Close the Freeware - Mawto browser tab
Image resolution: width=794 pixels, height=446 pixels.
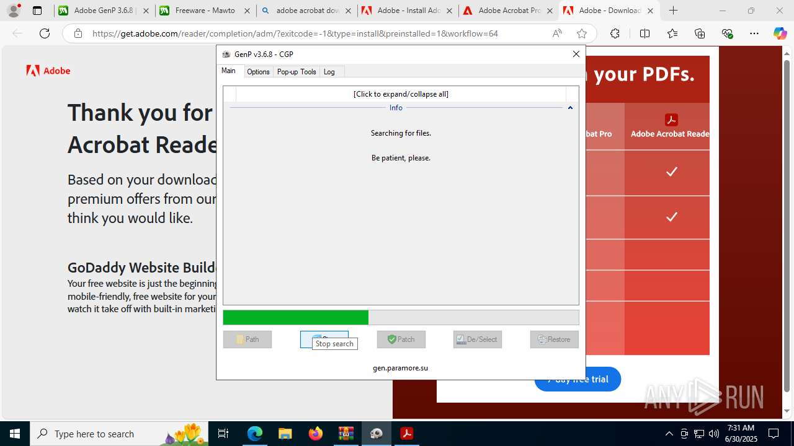[247, 11]
